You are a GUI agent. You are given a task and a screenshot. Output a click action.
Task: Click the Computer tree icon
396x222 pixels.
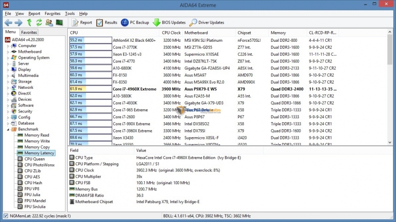tap(14, 46)
